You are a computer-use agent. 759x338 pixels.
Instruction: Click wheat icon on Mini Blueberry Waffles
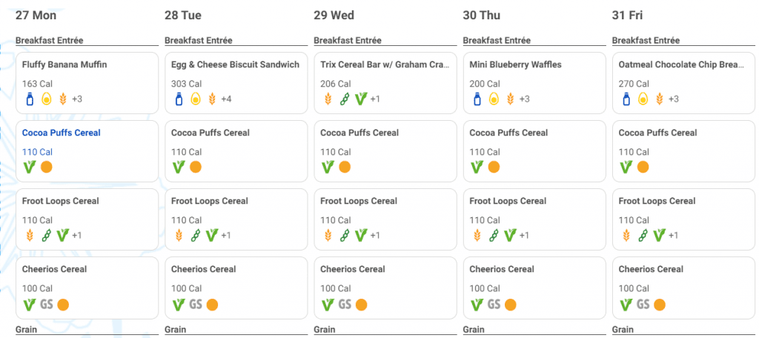point(510,99)
